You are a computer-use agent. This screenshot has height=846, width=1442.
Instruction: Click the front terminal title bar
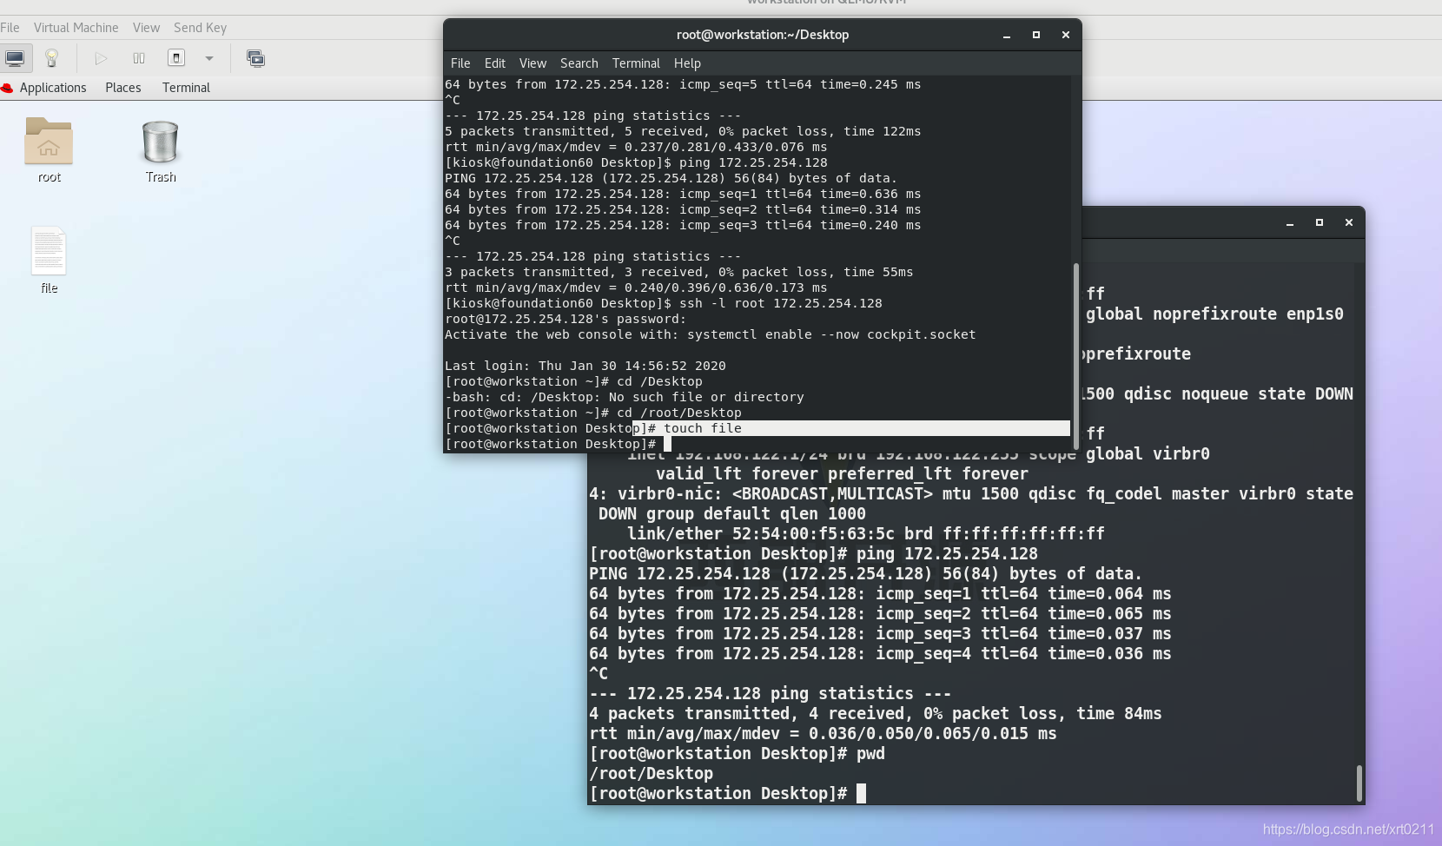(x=762, y=35)
